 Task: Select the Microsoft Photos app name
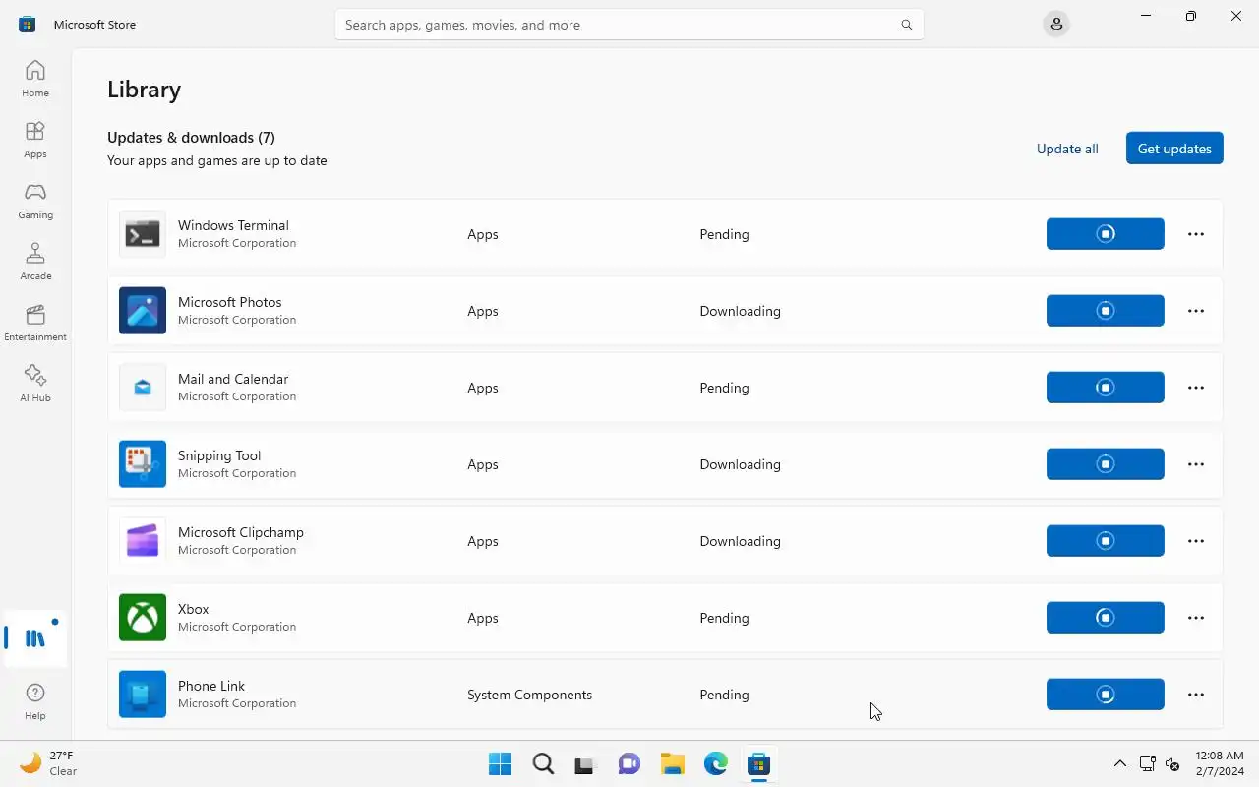tap(230, 302)
